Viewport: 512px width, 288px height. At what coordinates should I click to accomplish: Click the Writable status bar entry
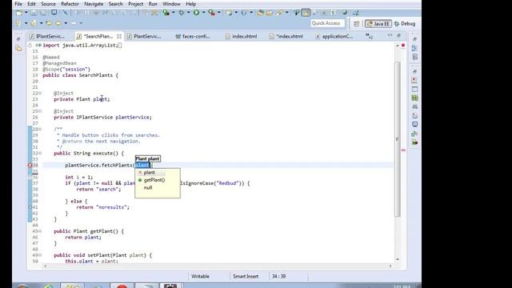[x=200, y=276]
